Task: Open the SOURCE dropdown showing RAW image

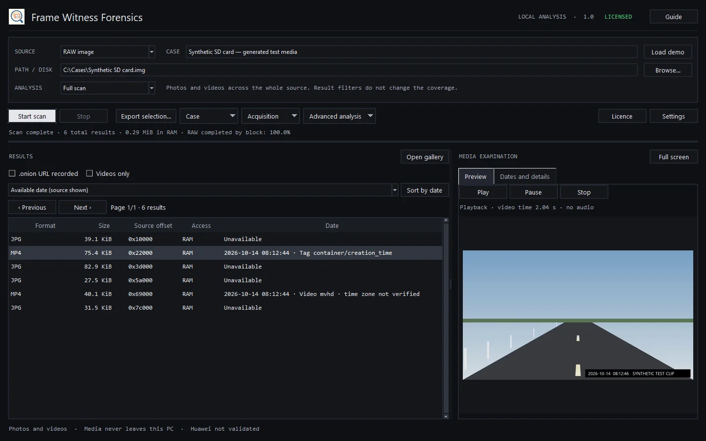Action: coord(108,51)
